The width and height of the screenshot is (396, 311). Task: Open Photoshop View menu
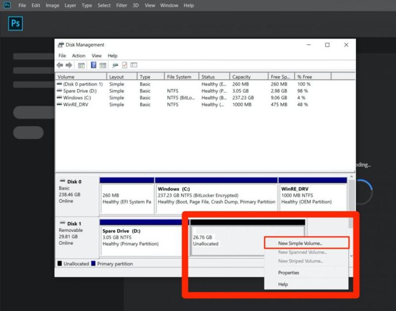pyautogui.click(x=150, y=5)
